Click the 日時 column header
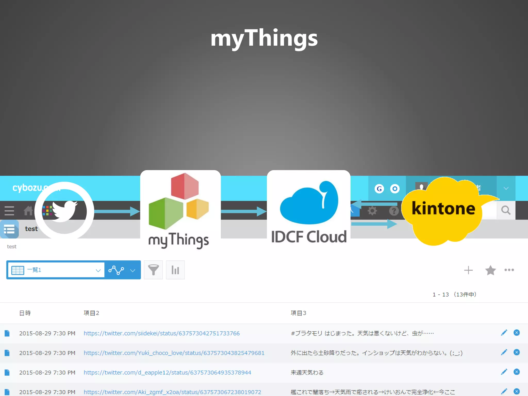Image resolution: width=528 pixels, height=396 pixels. pos(25,313)
